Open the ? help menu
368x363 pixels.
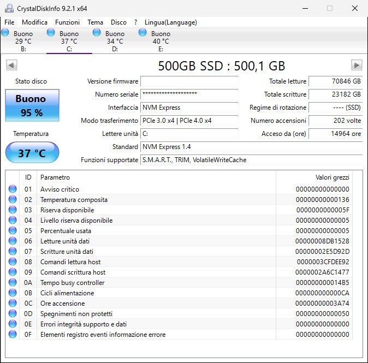click(x=135, y=22)
